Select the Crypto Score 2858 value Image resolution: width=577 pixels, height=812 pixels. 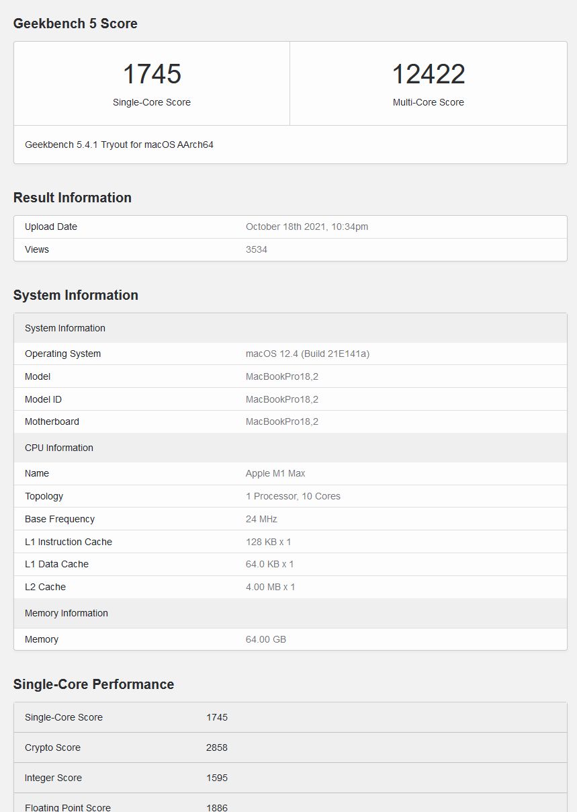point(217,747)
